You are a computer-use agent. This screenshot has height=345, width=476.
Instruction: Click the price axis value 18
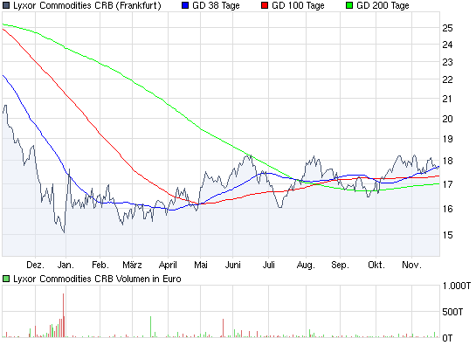pos(447,161)
